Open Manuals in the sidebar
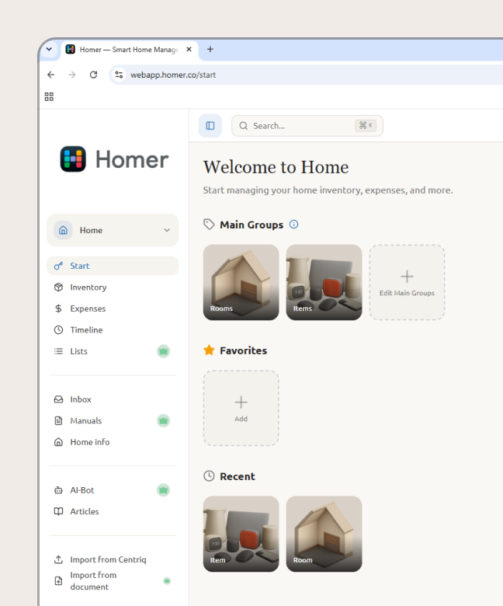503x606 pixels. (x=113, y=420)
